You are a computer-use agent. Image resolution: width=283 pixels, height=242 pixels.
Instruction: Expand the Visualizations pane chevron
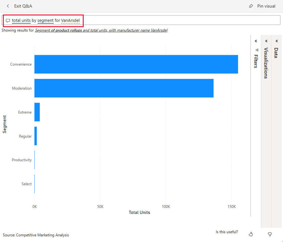266,41
